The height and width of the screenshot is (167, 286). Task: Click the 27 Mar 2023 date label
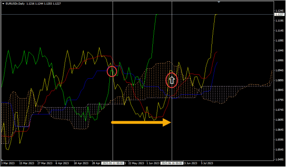45,163
